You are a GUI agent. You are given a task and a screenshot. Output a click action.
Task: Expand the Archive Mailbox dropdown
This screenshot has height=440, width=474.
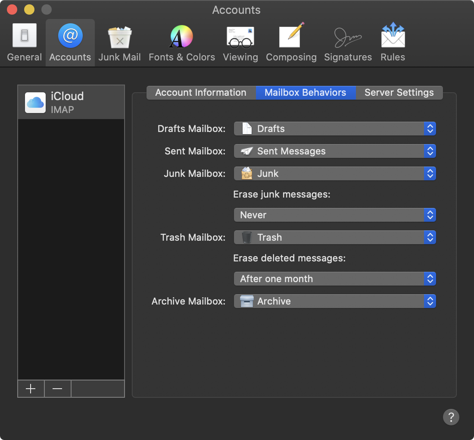(x=335, y=301)
